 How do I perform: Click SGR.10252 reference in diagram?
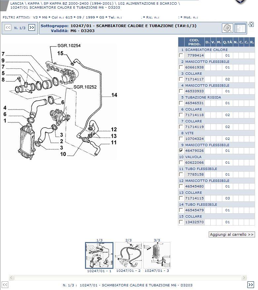pyautogui.click(x=85, y=87)
